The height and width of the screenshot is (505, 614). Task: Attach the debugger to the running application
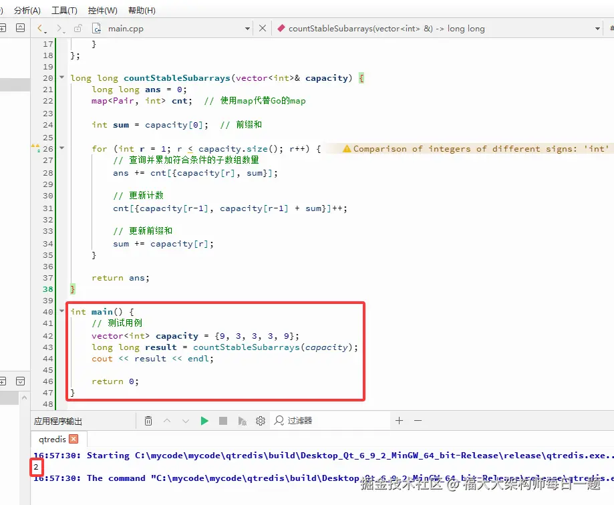point(242,421)
